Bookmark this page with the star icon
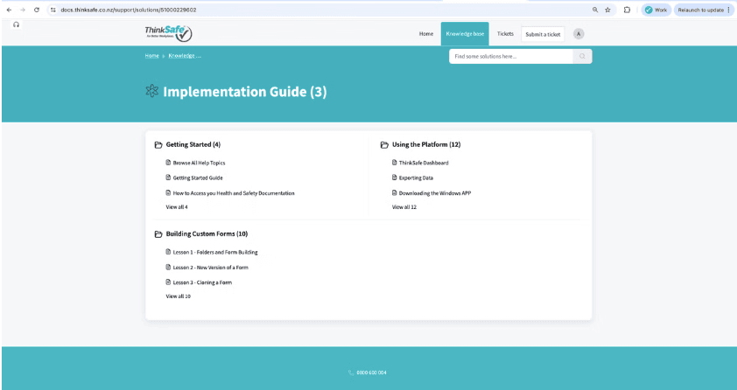 tap(607, 10)
